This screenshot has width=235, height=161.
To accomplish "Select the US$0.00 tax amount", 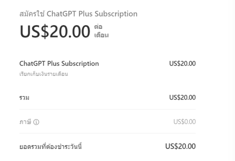I will coord(185,122).
